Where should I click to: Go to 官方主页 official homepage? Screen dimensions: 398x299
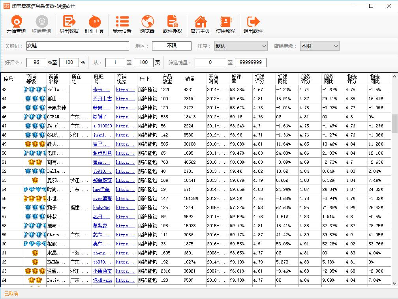200,24
